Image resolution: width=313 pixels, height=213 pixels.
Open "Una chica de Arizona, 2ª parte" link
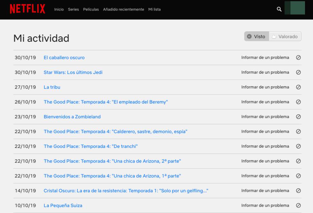point(112,161)
